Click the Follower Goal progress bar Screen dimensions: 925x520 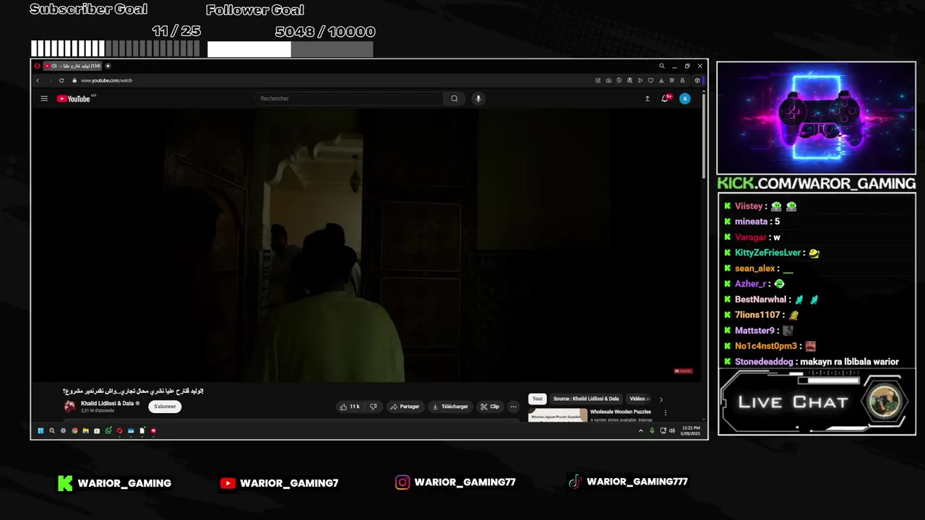coord(290,49)
